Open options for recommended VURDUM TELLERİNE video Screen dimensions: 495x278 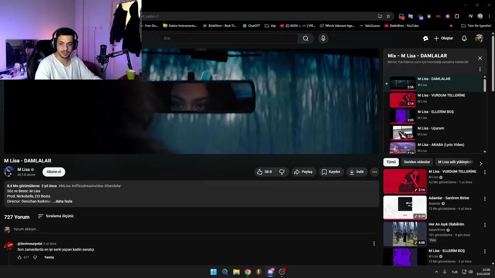point(485,172)
